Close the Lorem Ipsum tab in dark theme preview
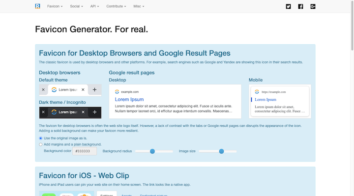354x196 pixels. click(83, 112)
